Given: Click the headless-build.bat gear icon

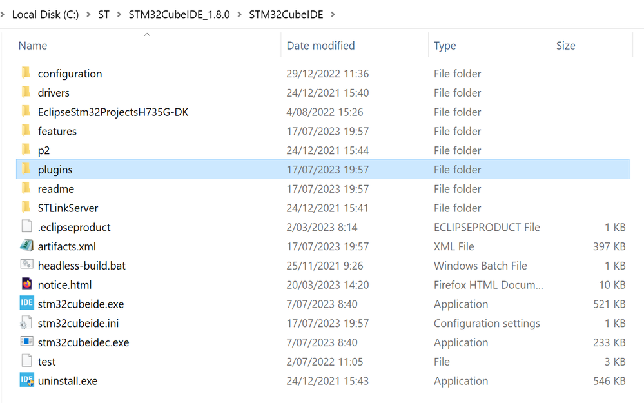Looking at the screenshot, I should (x=26, y=265).
